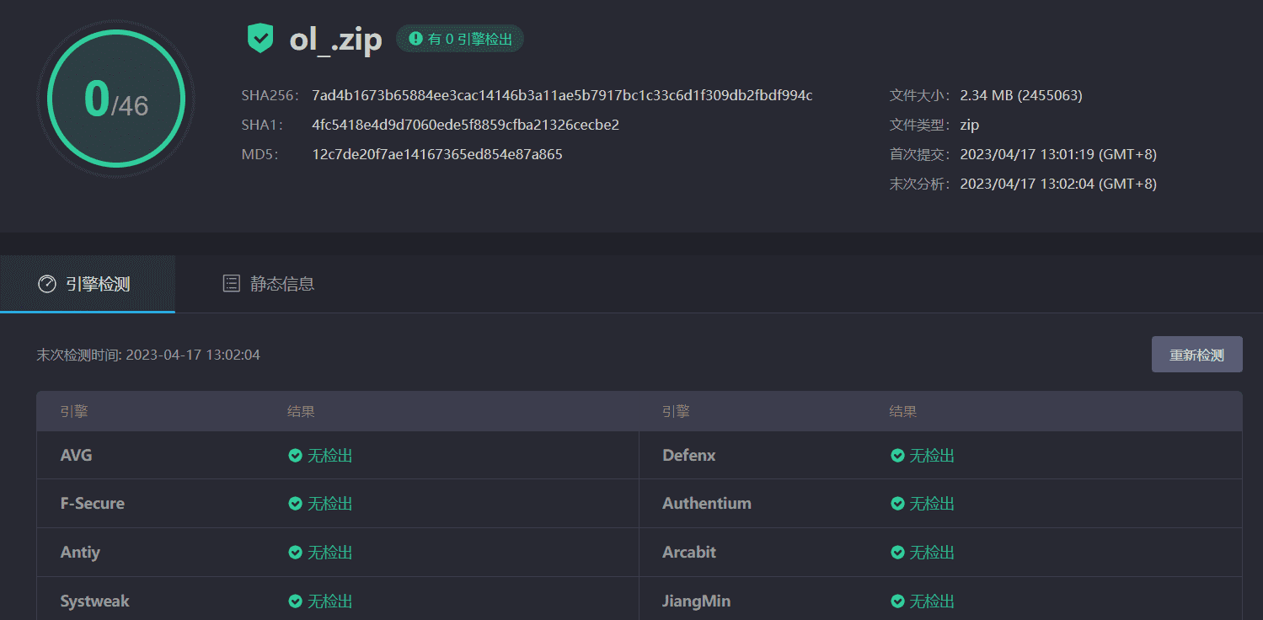Viewport: 1263px width, 620px height.
Task: Click the 0/46 detection score circle
Action: point(116,99)
